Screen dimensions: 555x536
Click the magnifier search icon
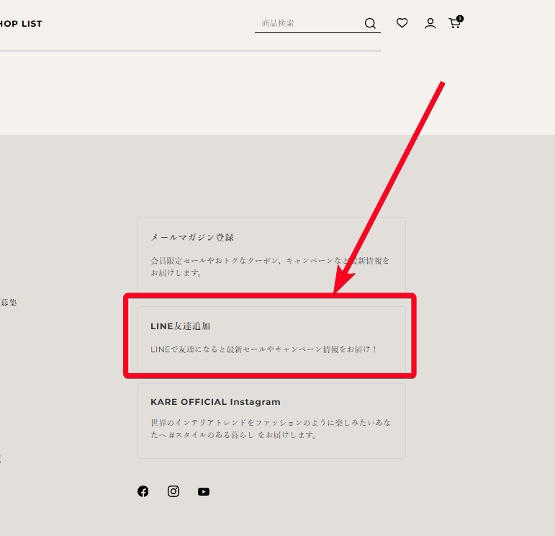(x=370, y=24)
